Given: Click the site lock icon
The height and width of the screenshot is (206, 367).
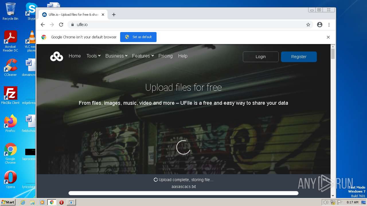Looking at the screenshot, I should tap(73, 25).
